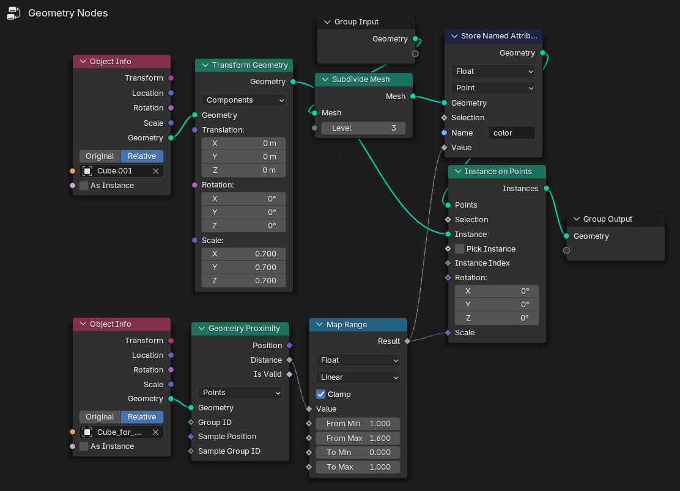Click the Geometry Nodes modifier icon
The image size is (680, 491).
[13, 13]
